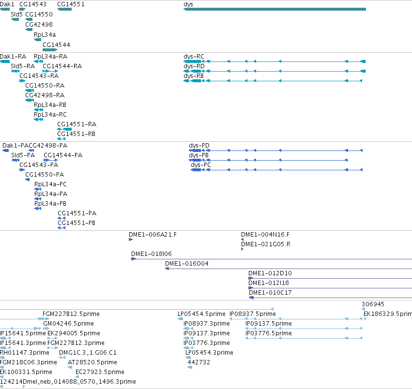Click the Sld5-RA transcript label
The height and width of the screenshot is (389, 412).
pyautogui.click(x=23, y=66)
